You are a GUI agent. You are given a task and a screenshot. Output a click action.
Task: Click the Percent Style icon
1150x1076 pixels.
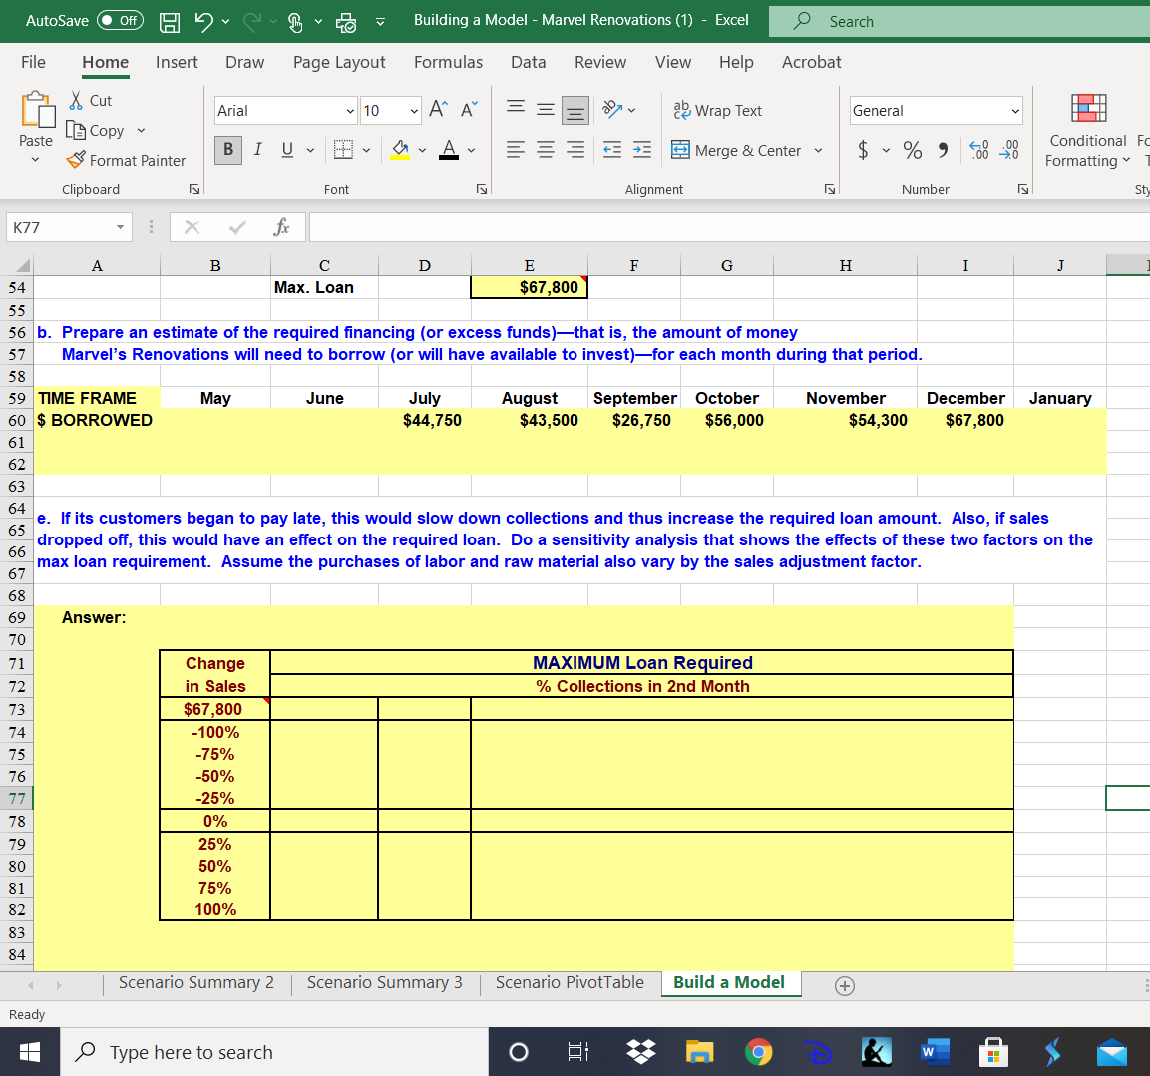pyautogui.click(x=911, y=149)
